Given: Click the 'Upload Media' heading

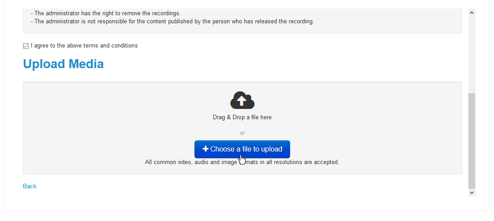Looking at the screenshot, I should click(63, 64).
